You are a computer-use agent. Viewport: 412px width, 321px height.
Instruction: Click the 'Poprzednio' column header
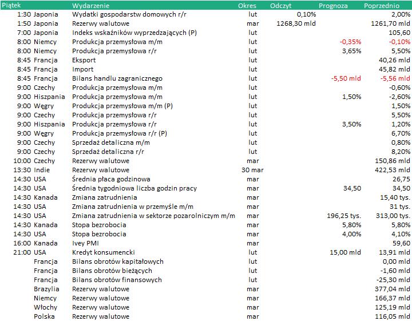point(382,6)
